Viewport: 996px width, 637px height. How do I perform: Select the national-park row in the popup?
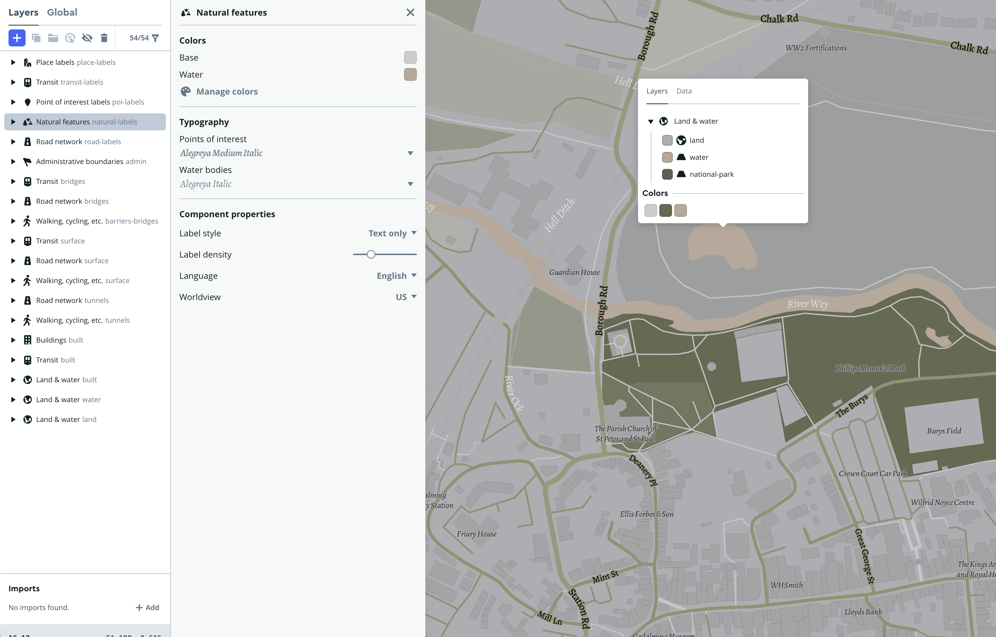[x=711, y=174]
